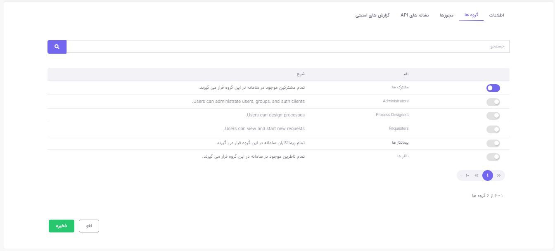Click the left double-chevron pagination arrow
The width and height of the screenshot is (555, 251).
pyautogui.click(x=477, y=175)
